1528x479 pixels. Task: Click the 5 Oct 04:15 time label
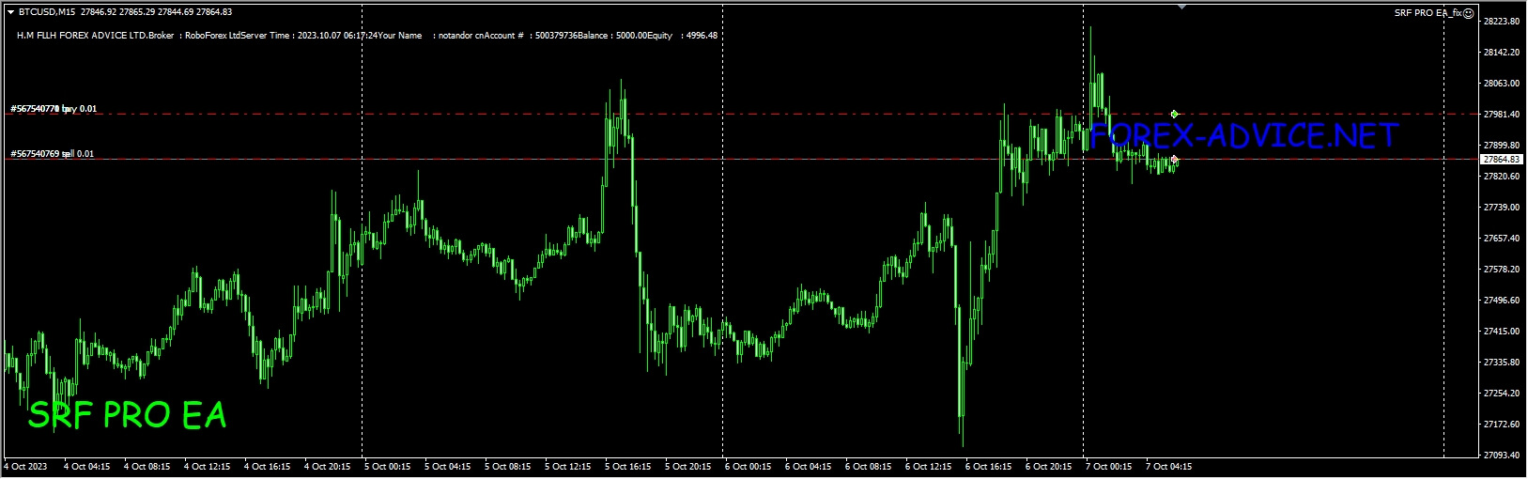pyautogui.click(x=447, y=466)
